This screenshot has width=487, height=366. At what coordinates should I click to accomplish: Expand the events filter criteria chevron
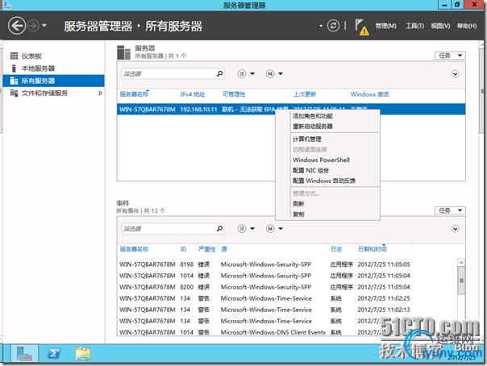(x=456, y=229)
